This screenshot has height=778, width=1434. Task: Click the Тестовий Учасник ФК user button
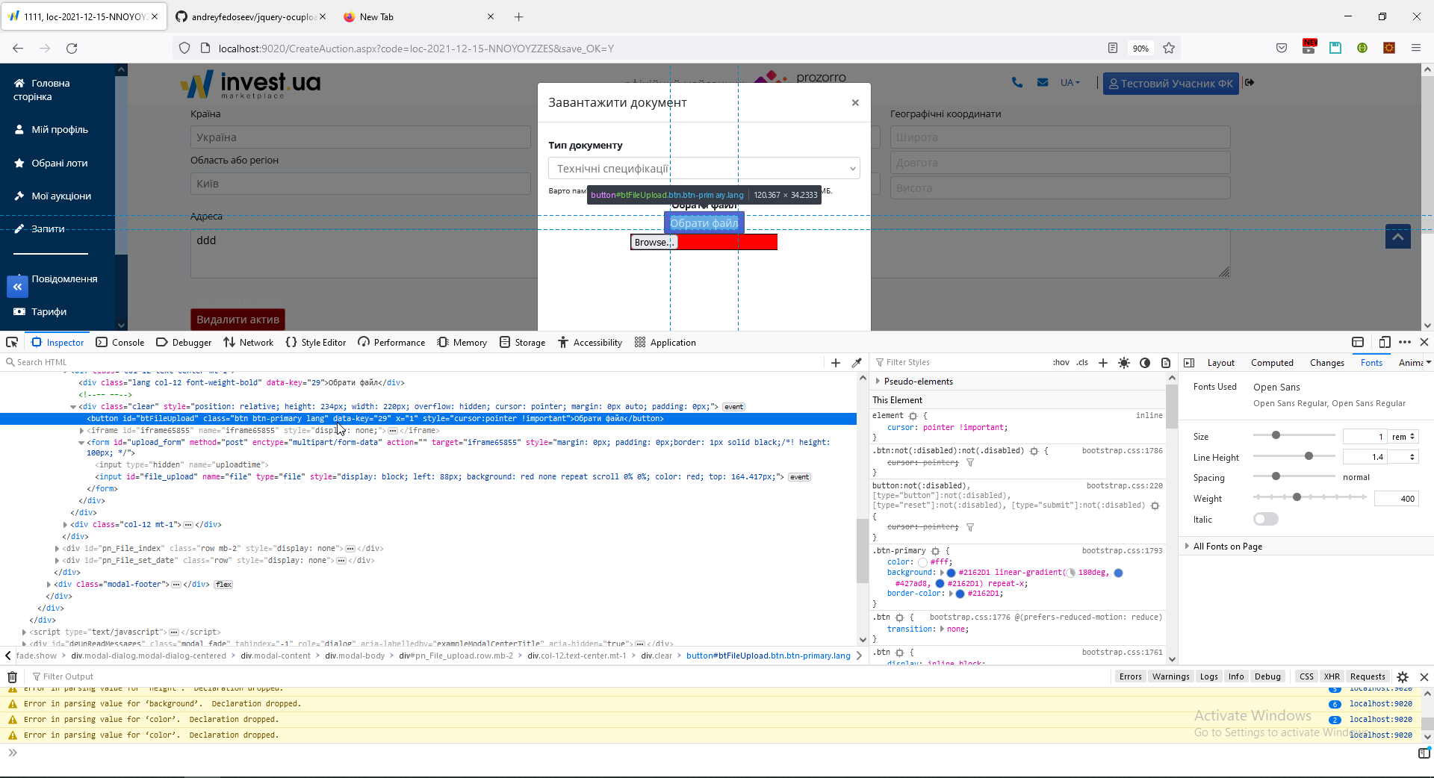pyautogui.click(x=1170, y=83)
